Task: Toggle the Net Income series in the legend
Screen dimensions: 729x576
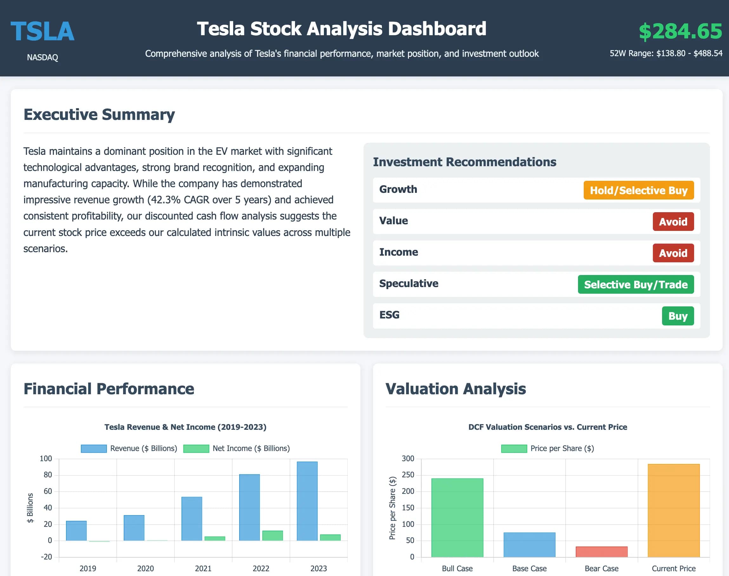Action: [236, 448]
